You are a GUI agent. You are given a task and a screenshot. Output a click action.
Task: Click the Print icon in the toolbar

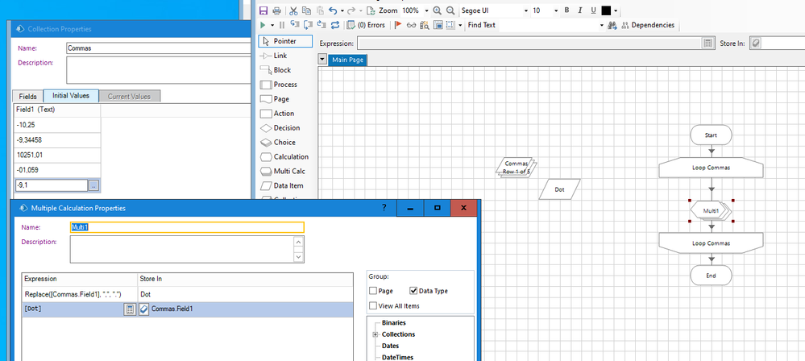pyautogui.click(x=276, y=10)
